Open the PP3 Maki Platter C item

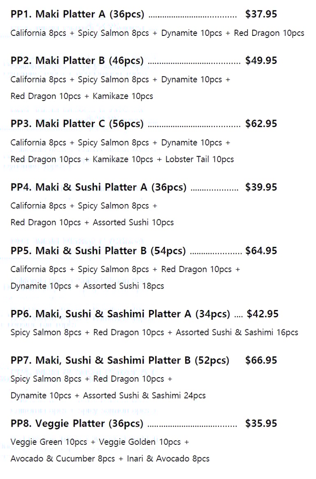[x=77, y=124]
